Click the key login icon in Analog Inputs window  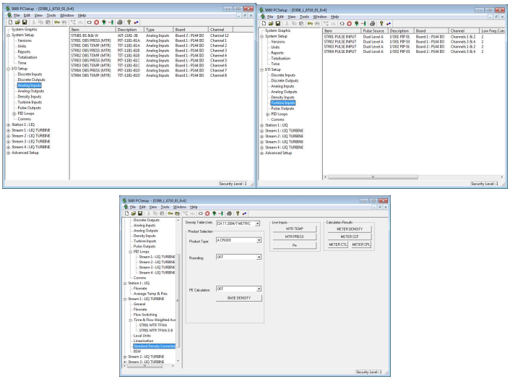(57, 22)
